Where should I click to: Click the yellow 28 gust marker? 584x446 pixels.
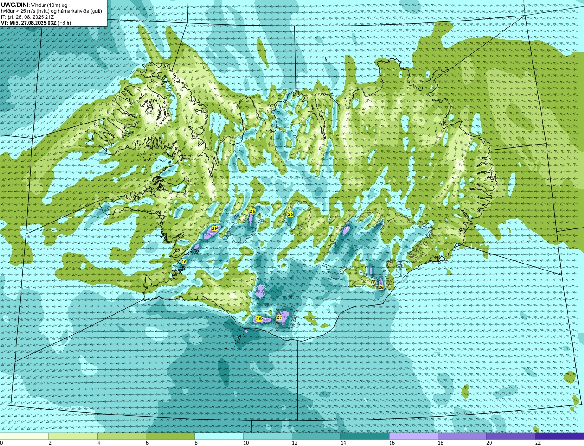(x=259, y=319)
